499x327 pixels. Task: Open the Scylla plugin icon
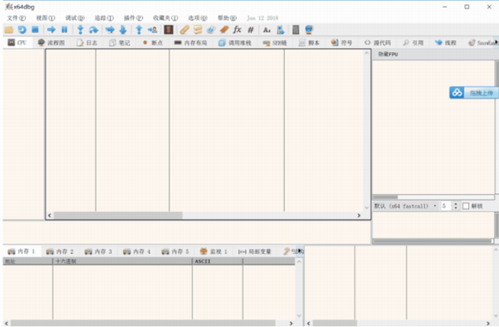169,30
